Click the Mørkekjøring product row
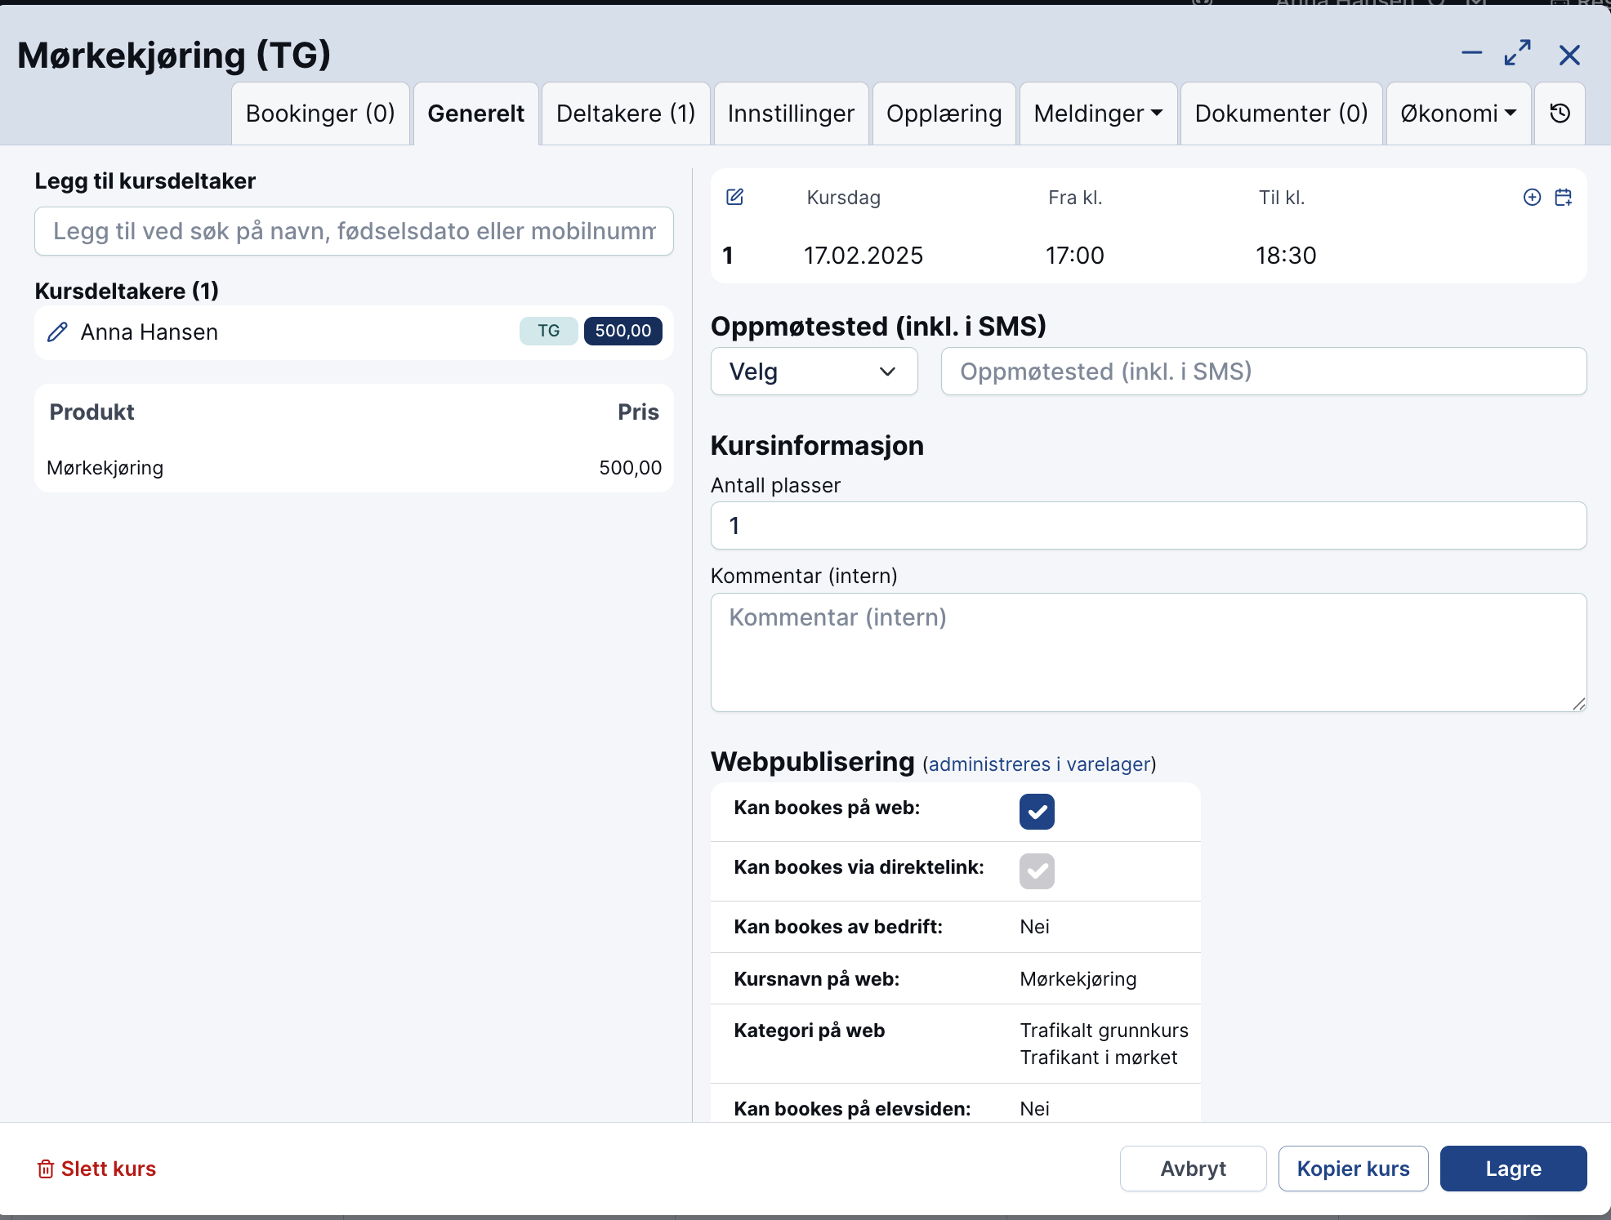The image size is (1611, 1220). (x=354, y=468)
